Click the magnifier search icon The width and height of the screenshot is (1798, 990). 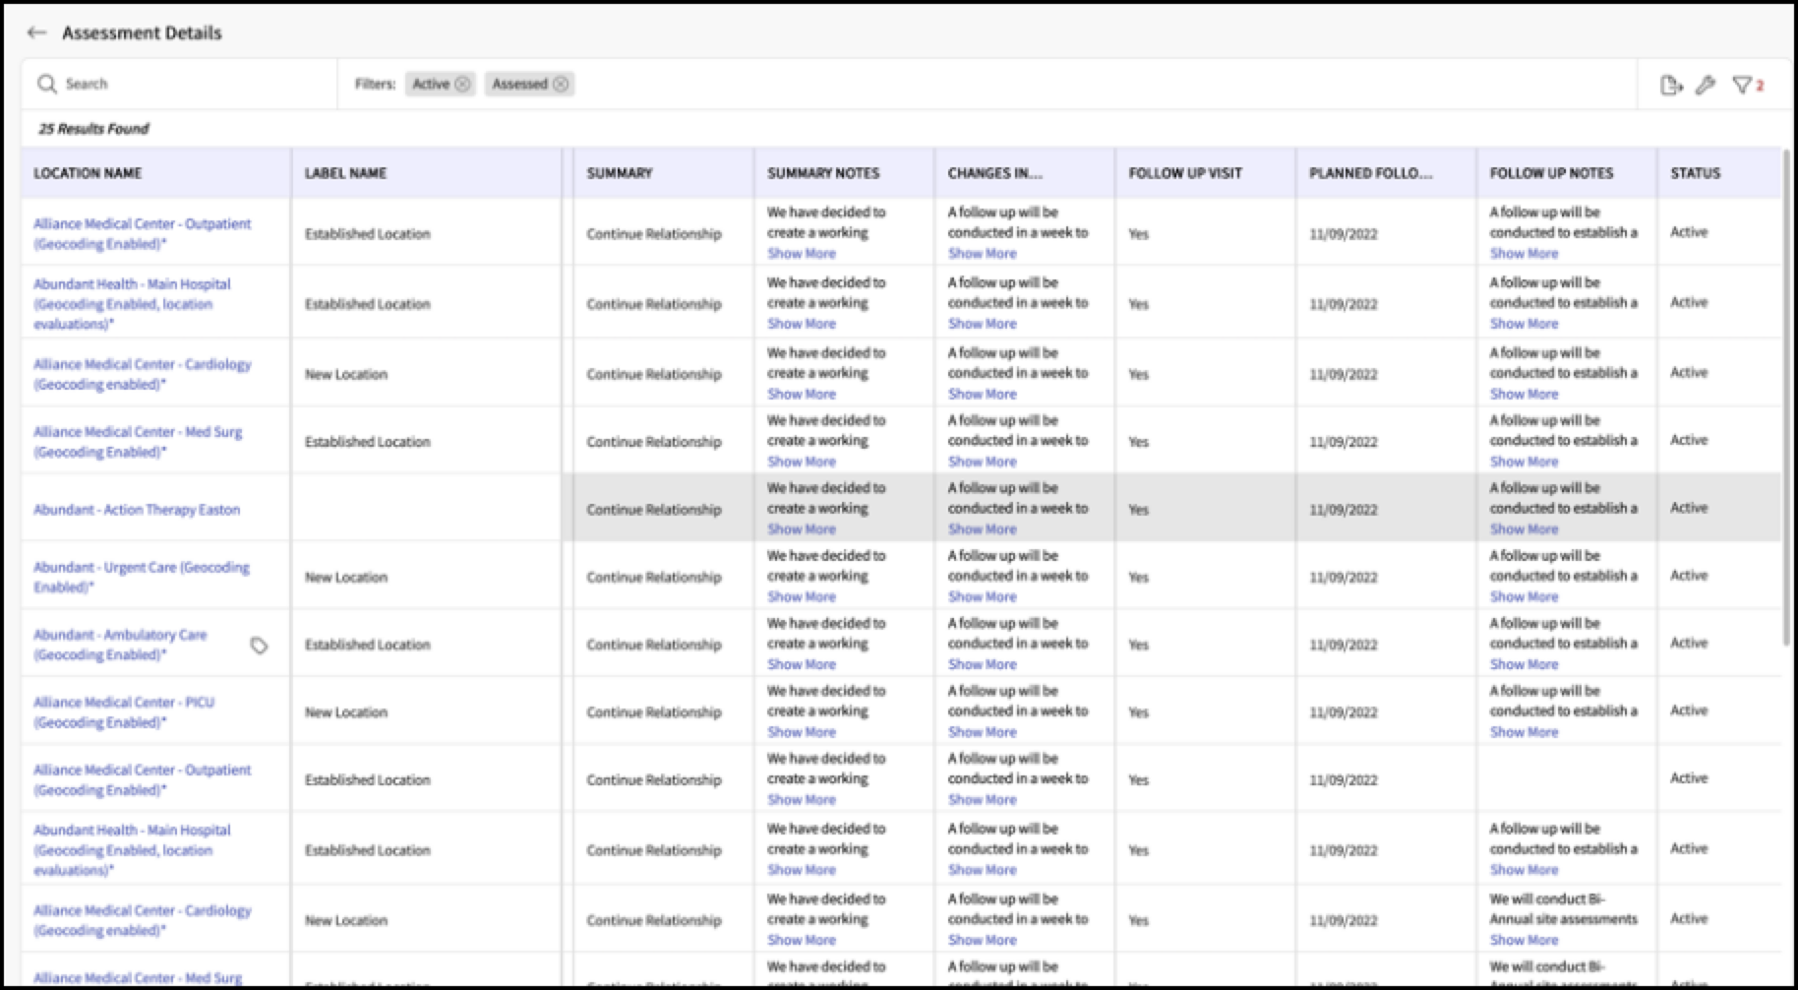pyautogui.click(x=47, y=84)
